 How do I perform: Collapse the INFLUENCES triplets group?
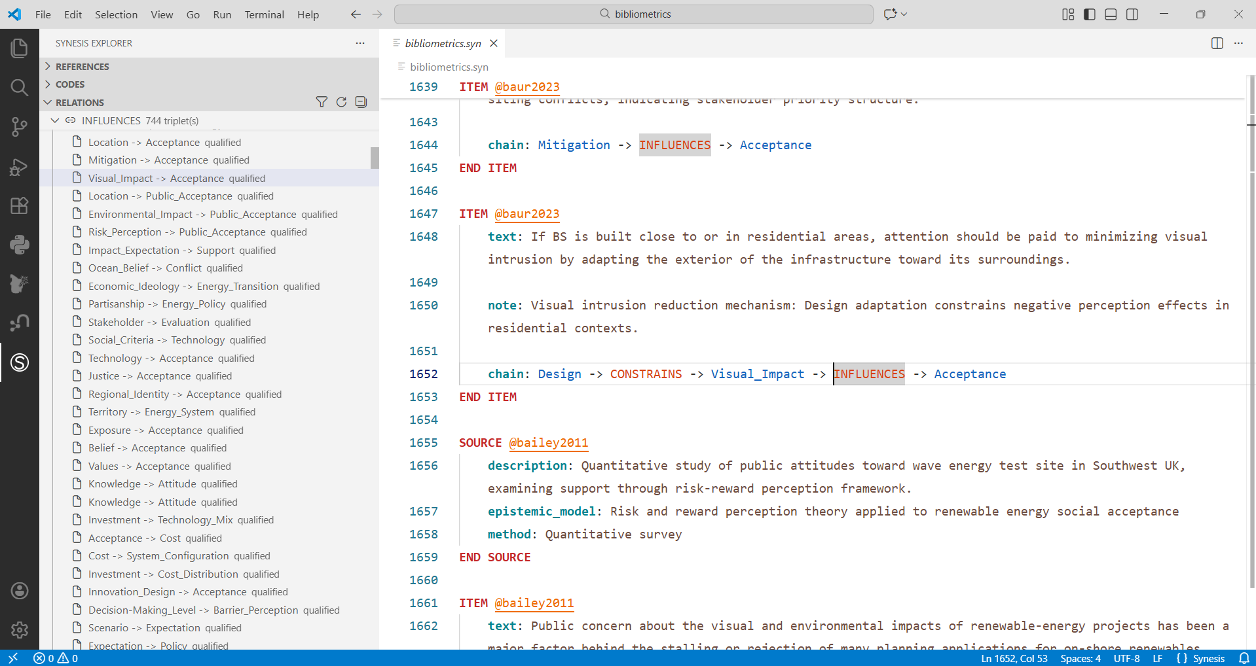click(x=55, y=121)
